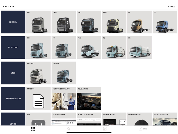Open the grid home view icon

click(33, 129)
